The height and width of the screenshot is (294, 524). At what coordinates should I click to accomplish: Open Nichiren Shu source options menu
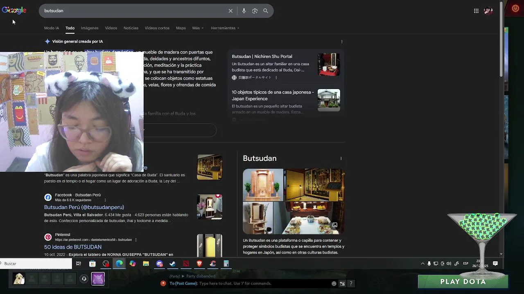tap(276, 78)
